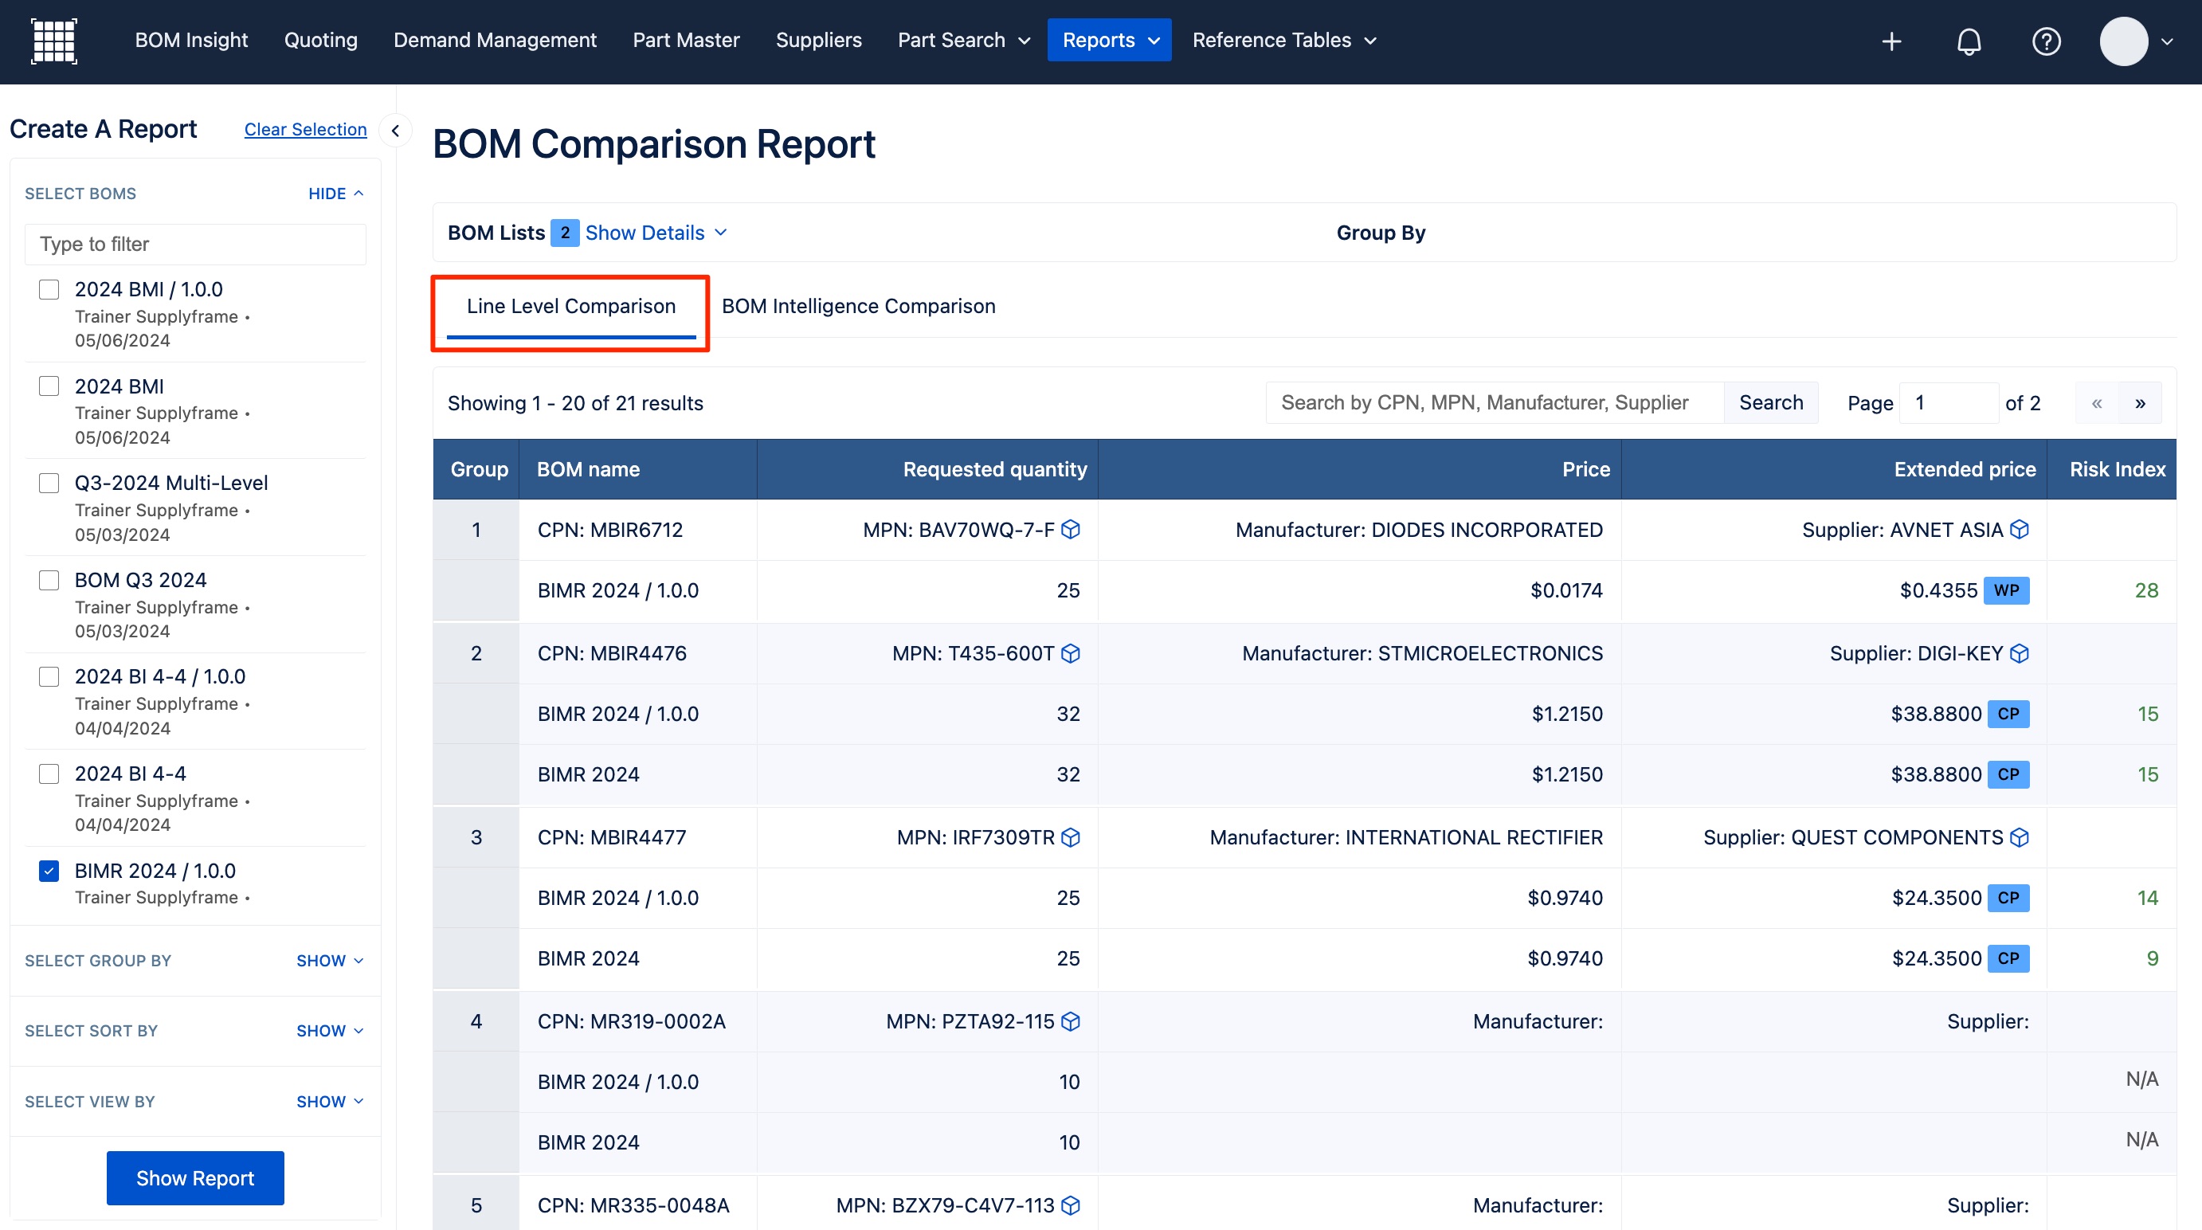Click the Type to filter field
The image size is (2202, 1230).
click(196, 245)
